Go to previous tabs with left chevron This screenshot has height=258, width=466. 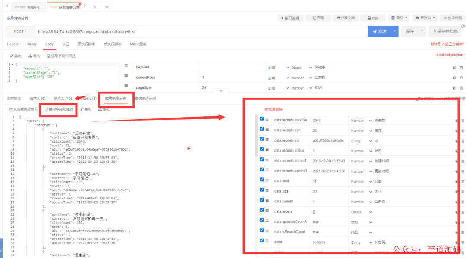coord(7,6)
